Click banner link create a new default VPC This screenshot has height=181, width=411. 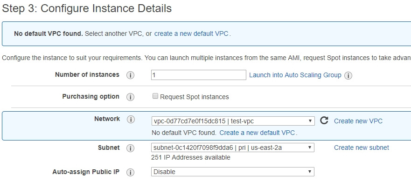click(x=191, y=34)
